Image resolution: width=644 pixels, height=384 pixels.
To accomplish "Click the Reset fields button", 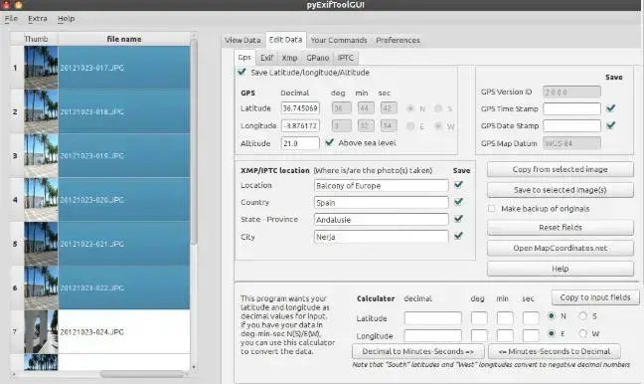I will (x=561, y=228).
